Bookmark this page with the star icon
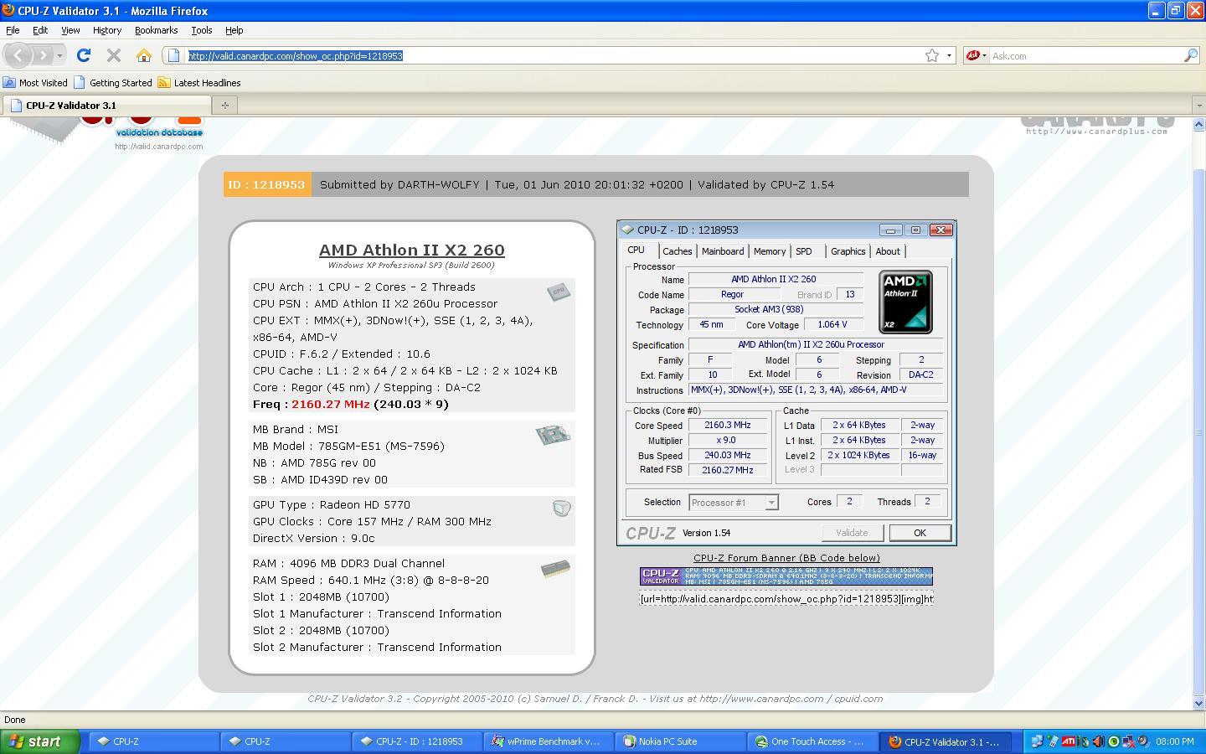Image resolution: width=1206 pixels, height=754 pixels. coord(932,55)
